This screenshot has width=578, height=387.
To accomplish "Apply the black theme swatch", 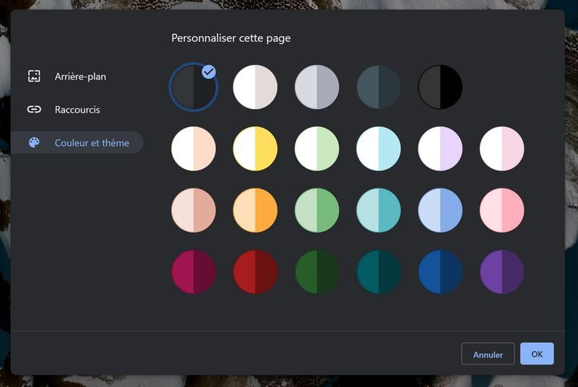I will [440, 87].
